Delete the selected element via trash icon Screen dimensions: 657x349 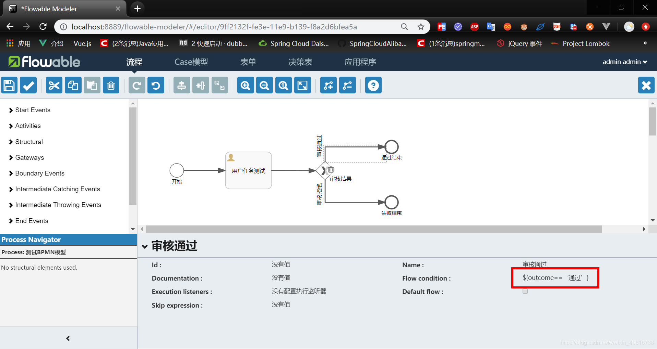coord(111,85)
